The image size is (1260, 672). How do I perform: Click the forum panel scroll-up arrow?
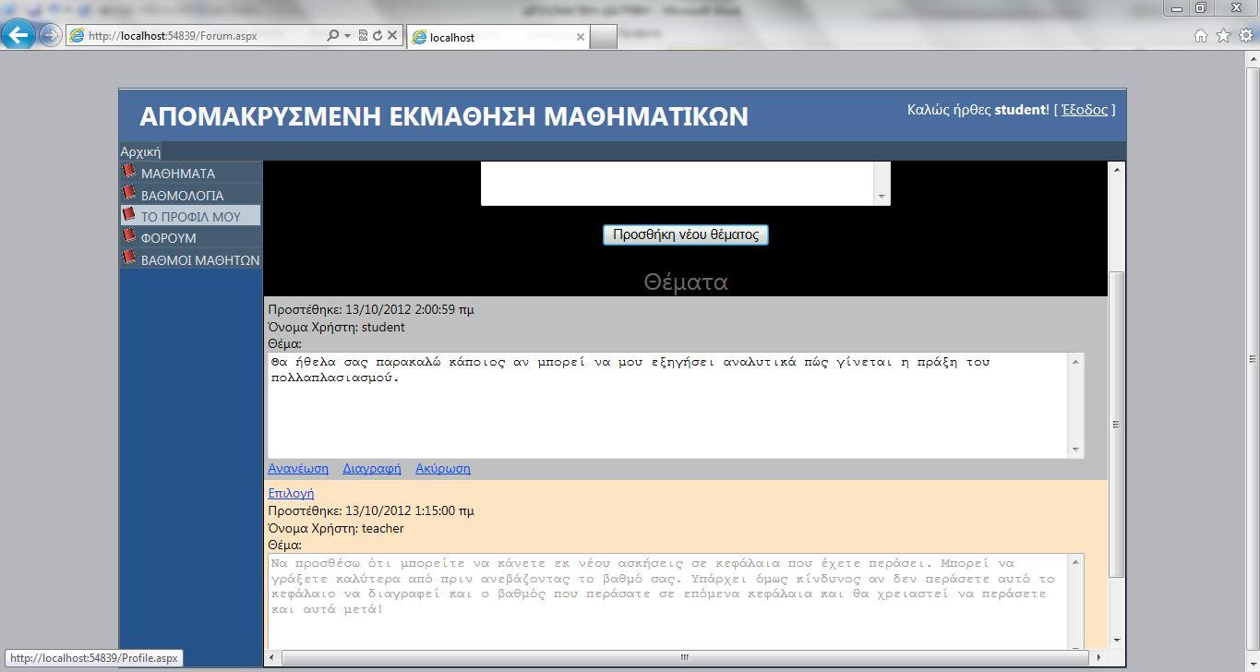pos(1116,170)
